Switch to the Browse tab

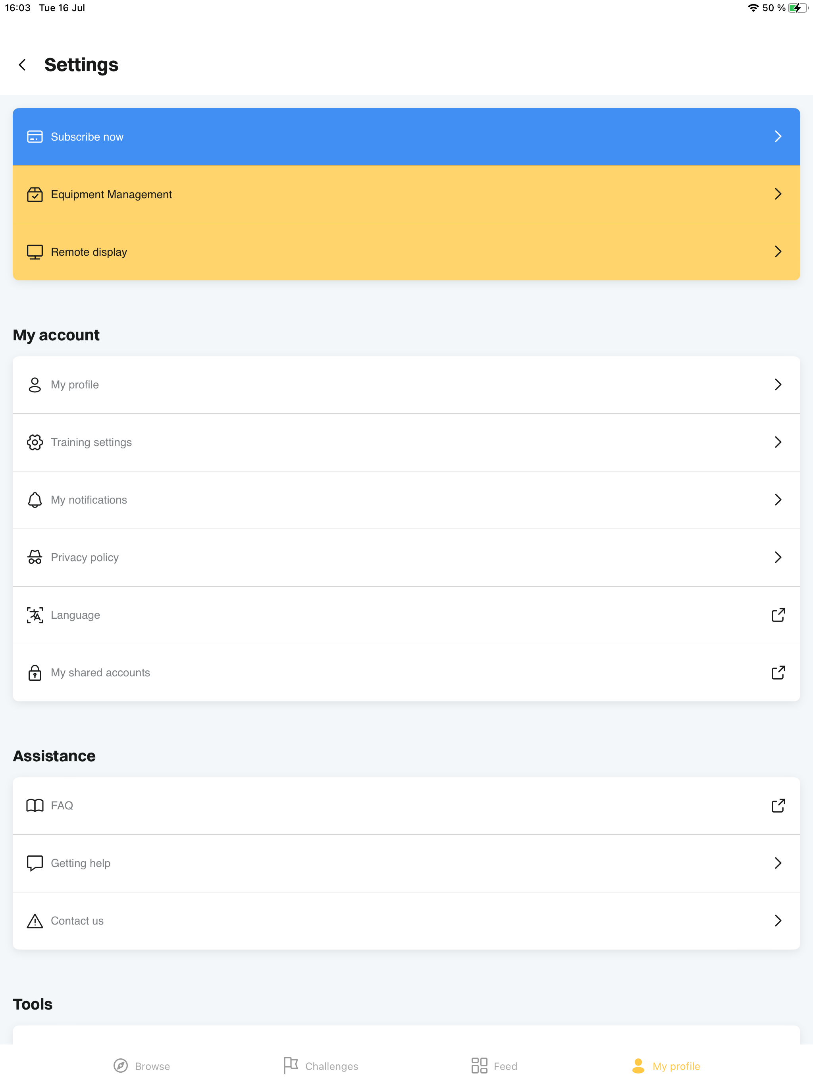click(142, 1066)
